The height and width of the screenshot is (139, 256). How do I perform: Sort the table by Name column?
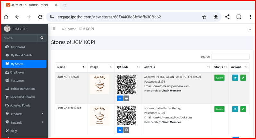tap(70, 67)
